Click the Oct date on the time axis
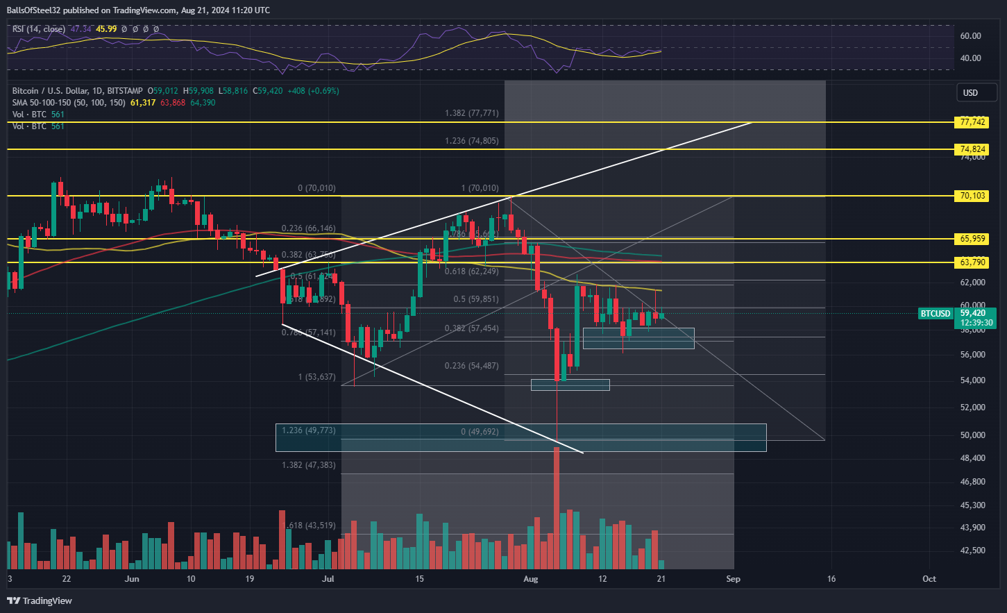The image size is (1007, 613). click(929, 579)
